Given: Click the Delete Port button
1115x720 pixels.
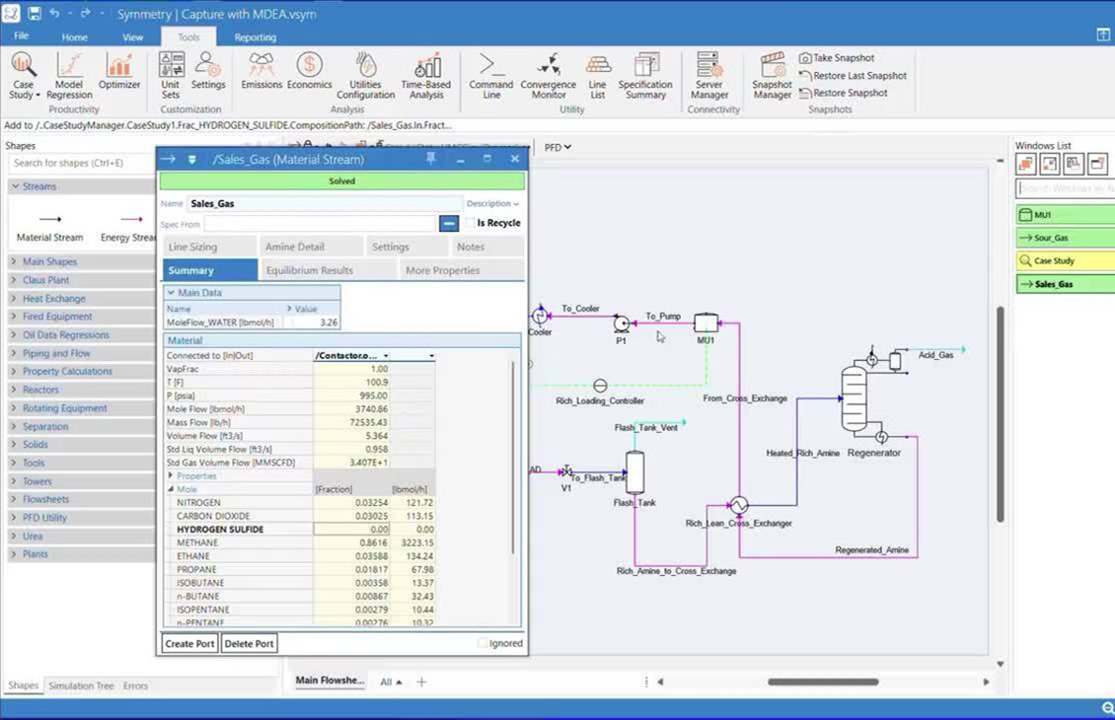Looking at the screenshot, I should [x=249, y=643].
